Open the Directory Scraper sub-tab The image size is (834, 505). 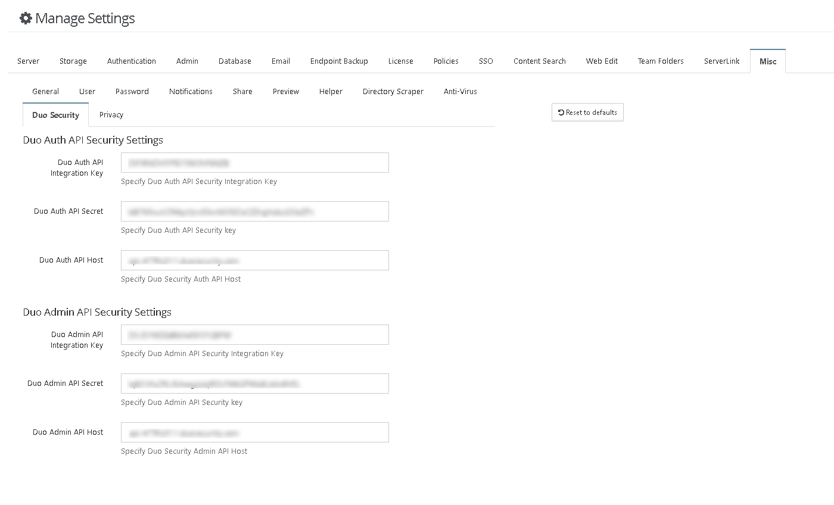(x=393, y=92)
